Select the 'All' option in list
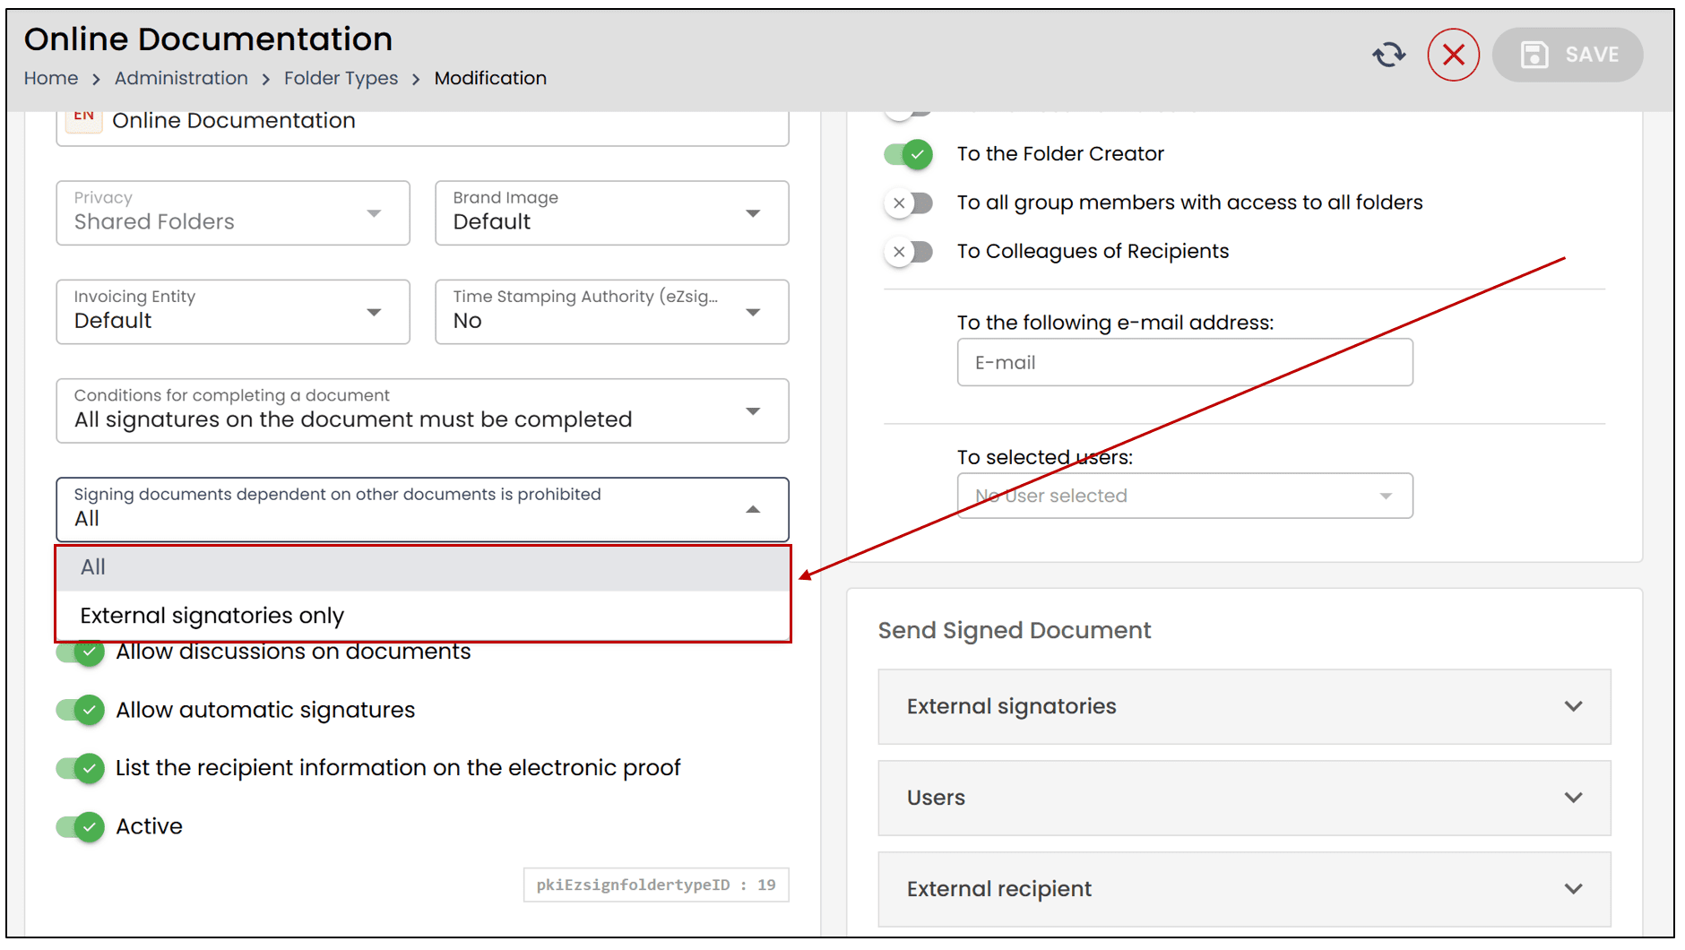This screenshot has height=950, width=1685. (x=93, y=567)
